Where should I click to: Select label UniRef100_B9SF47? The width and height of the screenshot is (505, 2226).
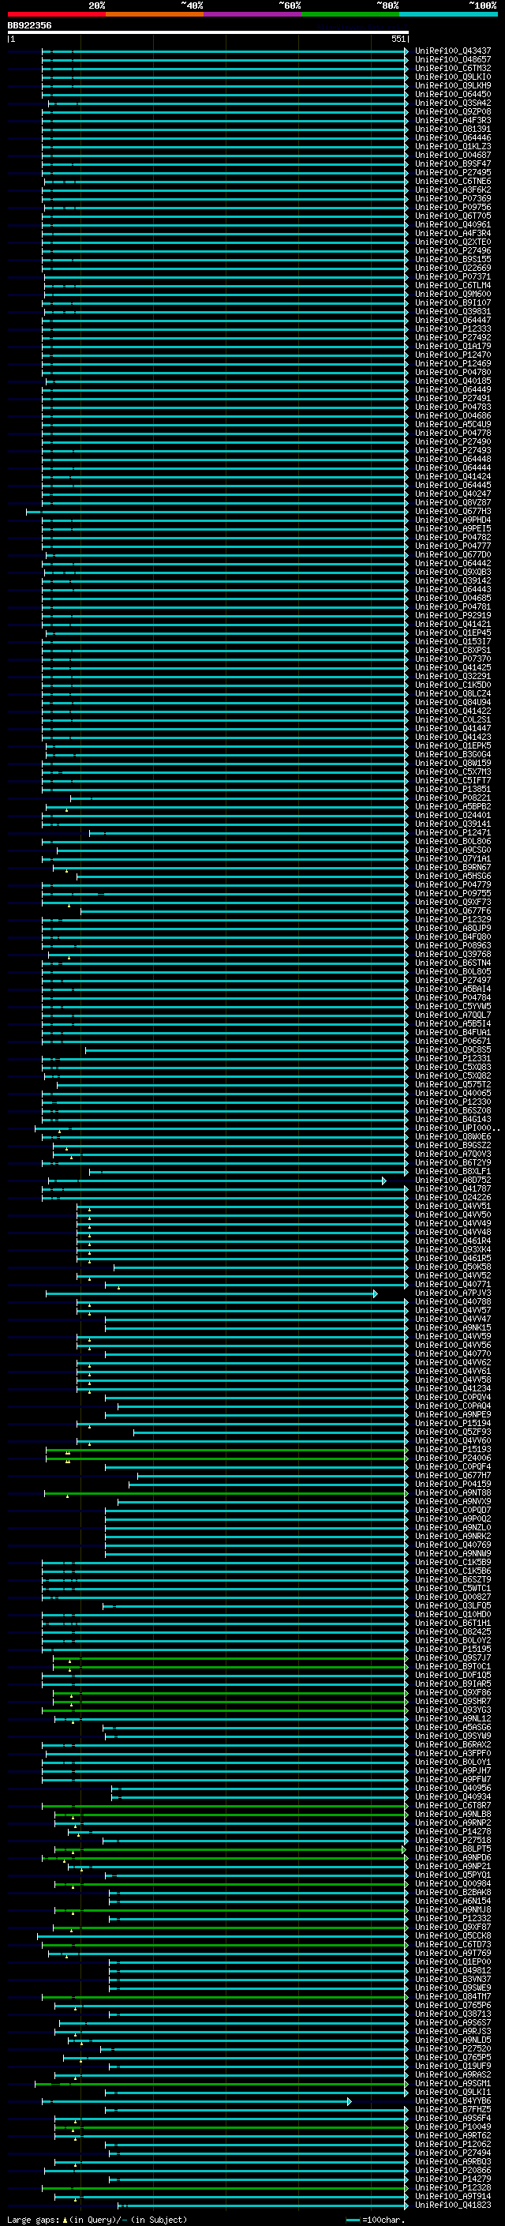(452, 163)
